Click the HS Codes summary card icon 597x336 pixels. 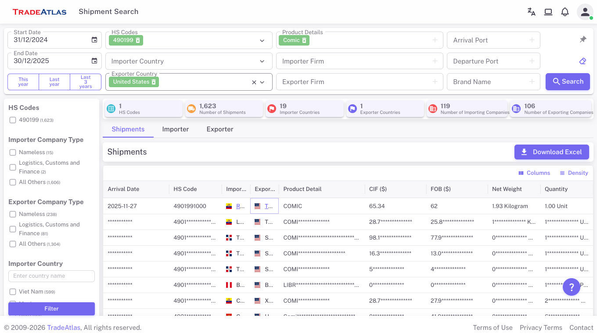111,109
